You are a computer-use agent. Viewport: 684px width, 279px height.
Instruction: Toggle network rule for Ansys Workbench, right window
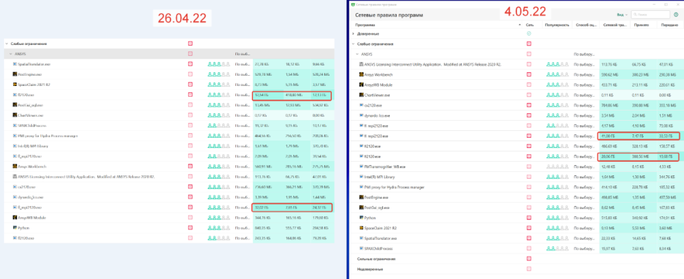click(529, 74)
